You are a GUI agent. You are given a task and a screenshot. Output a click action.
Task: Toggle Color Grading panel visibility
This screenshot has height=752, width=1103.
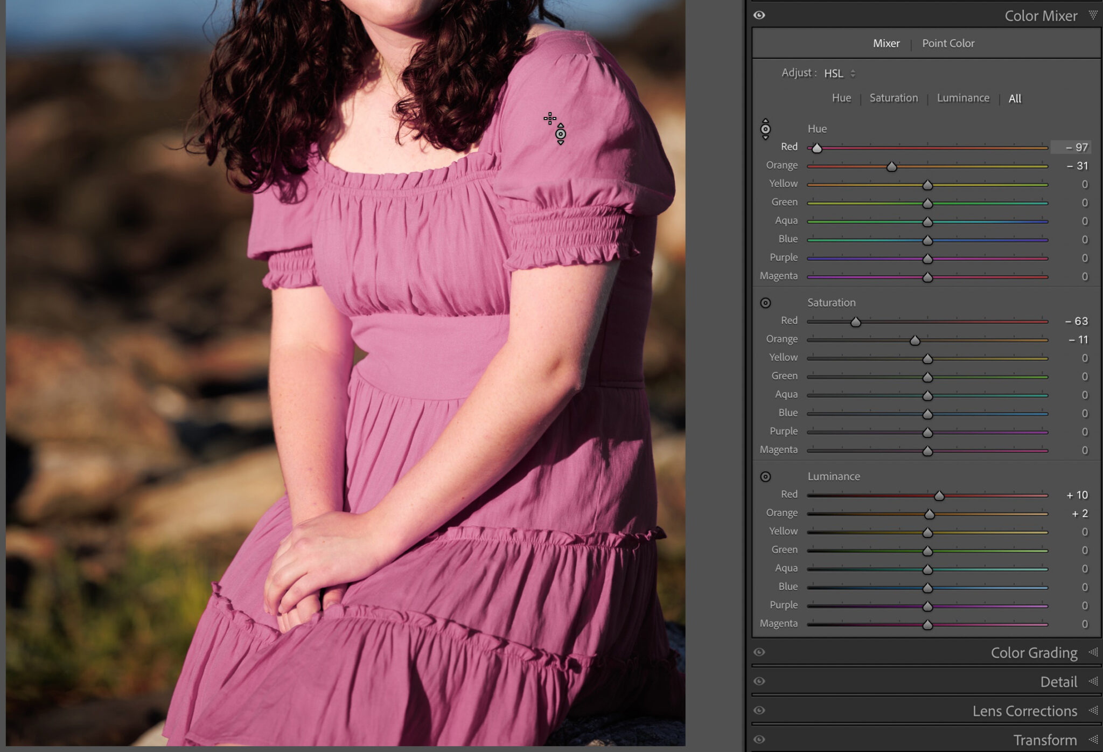(759, 652)
